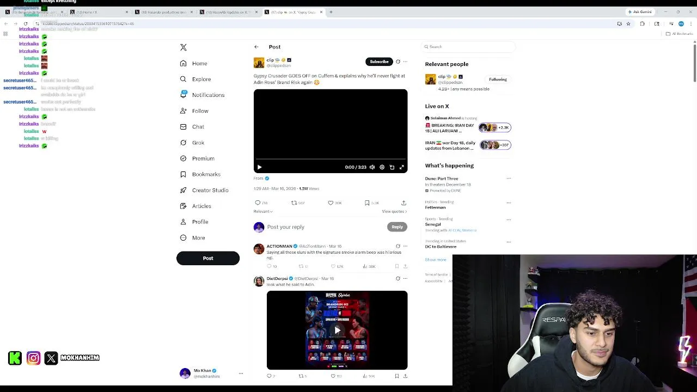Image resolution: width=697 pixels, height=392 pixels.
Task: Bookmark DietDerpsi's reply
Action: (x=397, y=376)
